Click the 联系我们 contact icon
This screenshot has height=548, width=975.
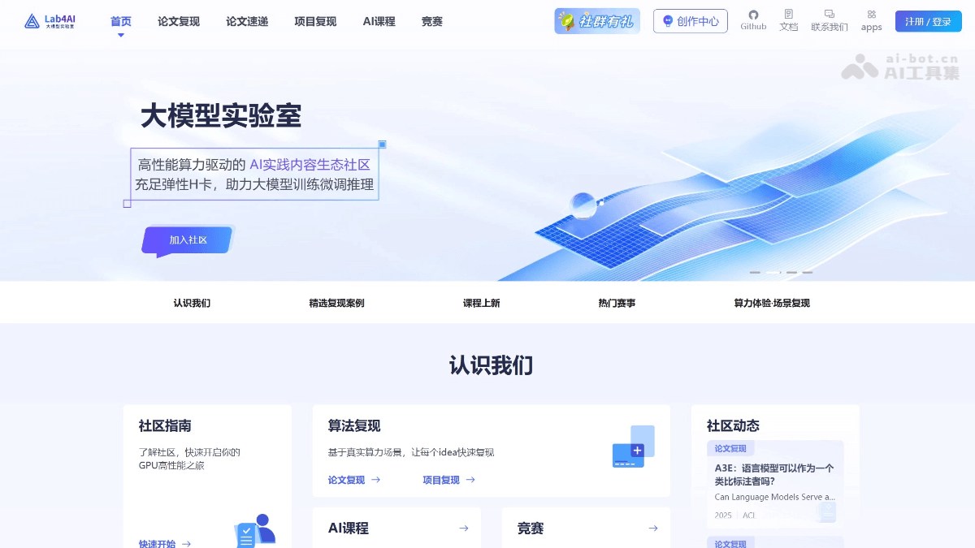pos(829,15)
